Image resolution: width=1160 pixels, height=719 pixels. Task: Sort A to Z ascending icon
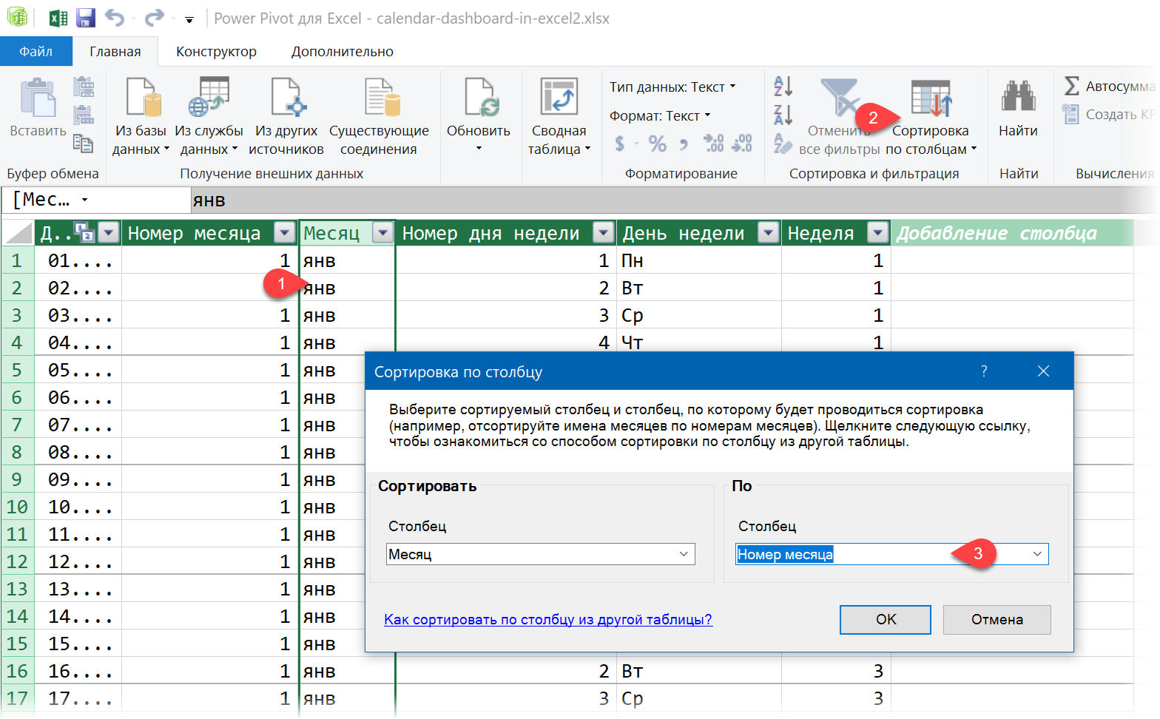point(783,87)
